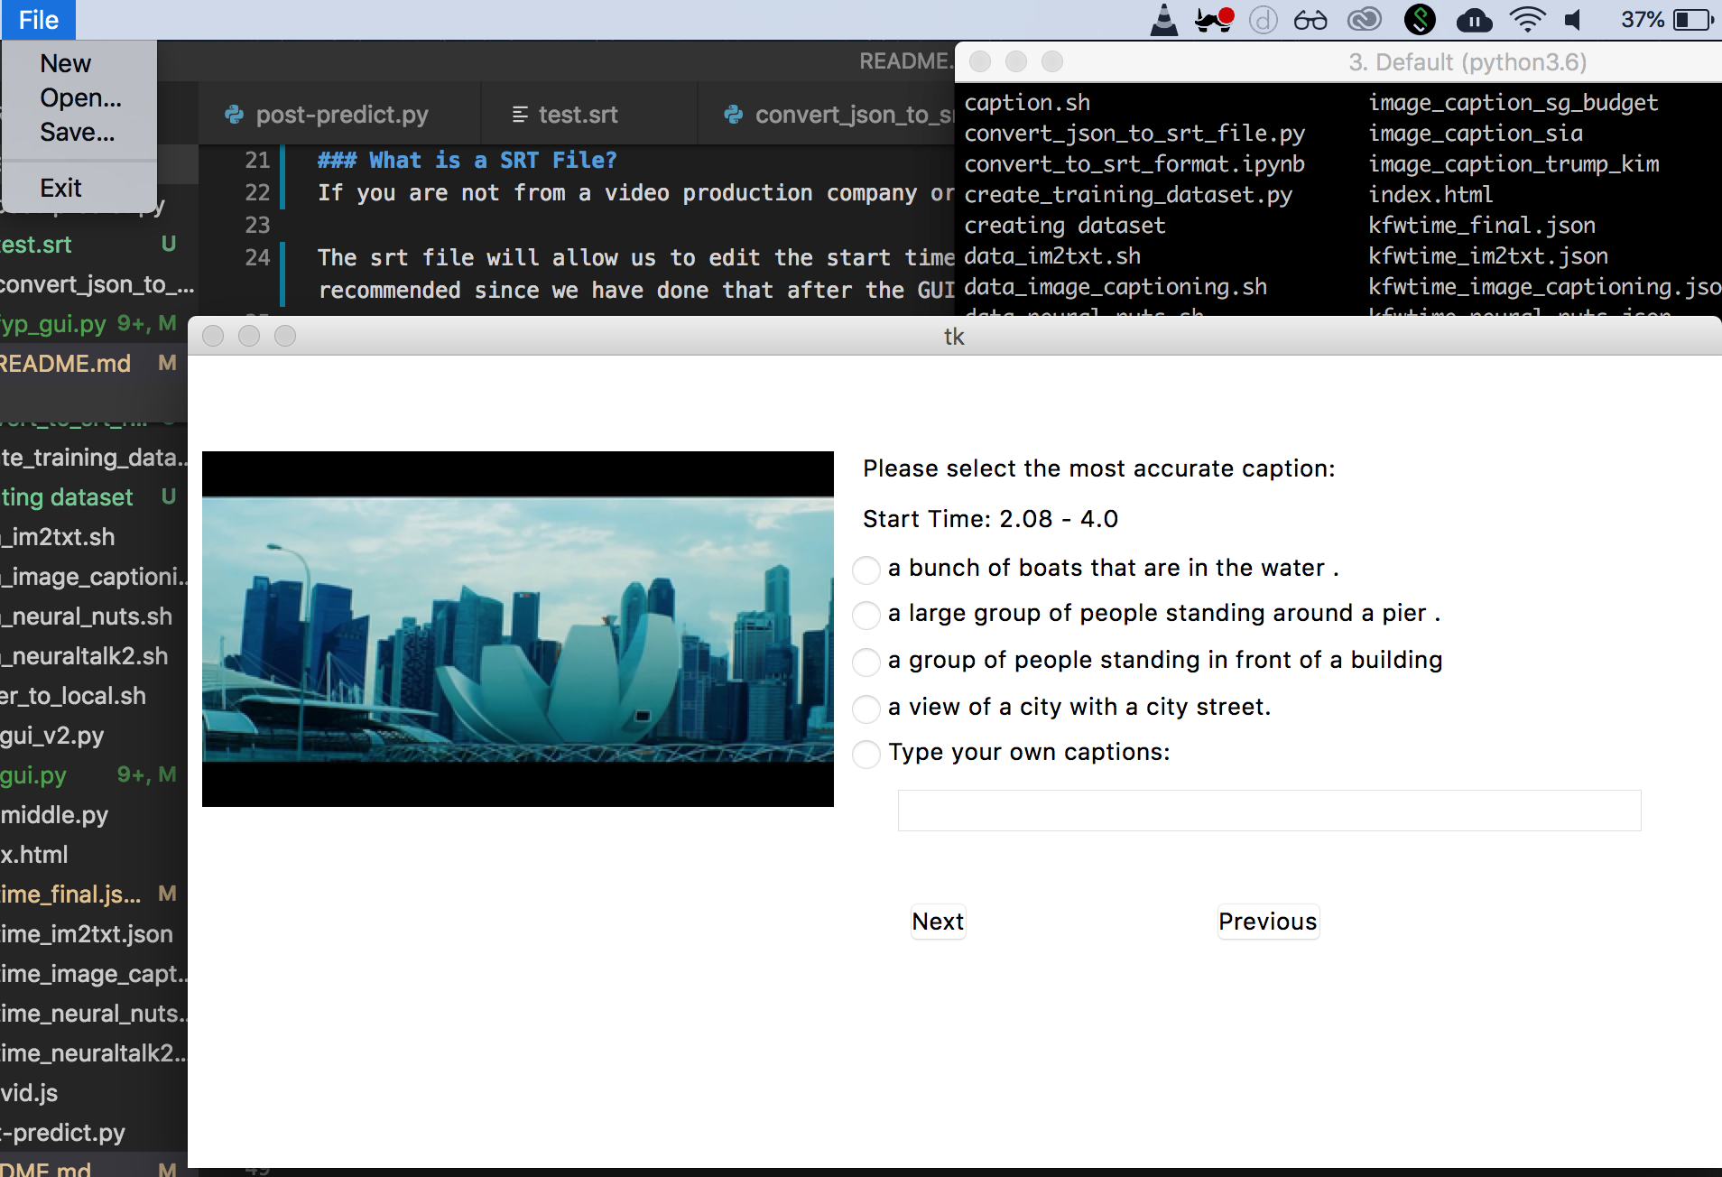Close the terminal window

(x=980, y=61)
